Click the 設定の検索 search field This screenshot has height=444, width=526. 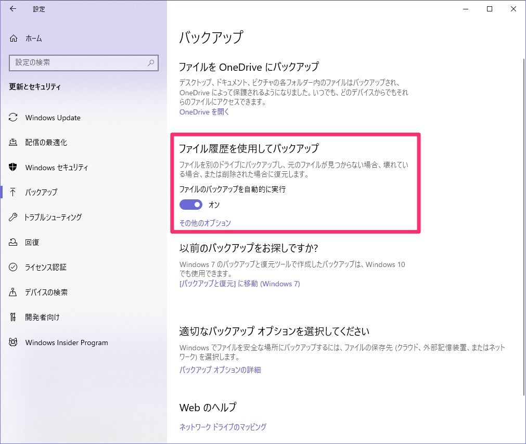(84, 63)
